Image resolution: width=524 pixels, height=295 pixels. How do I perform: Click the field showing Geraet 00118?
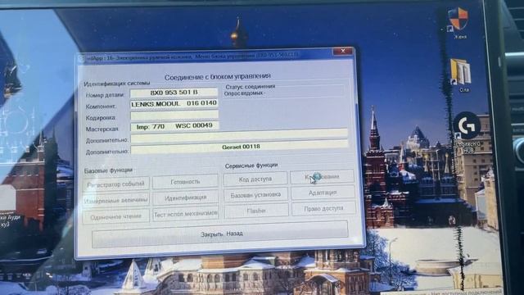(239, 147)
